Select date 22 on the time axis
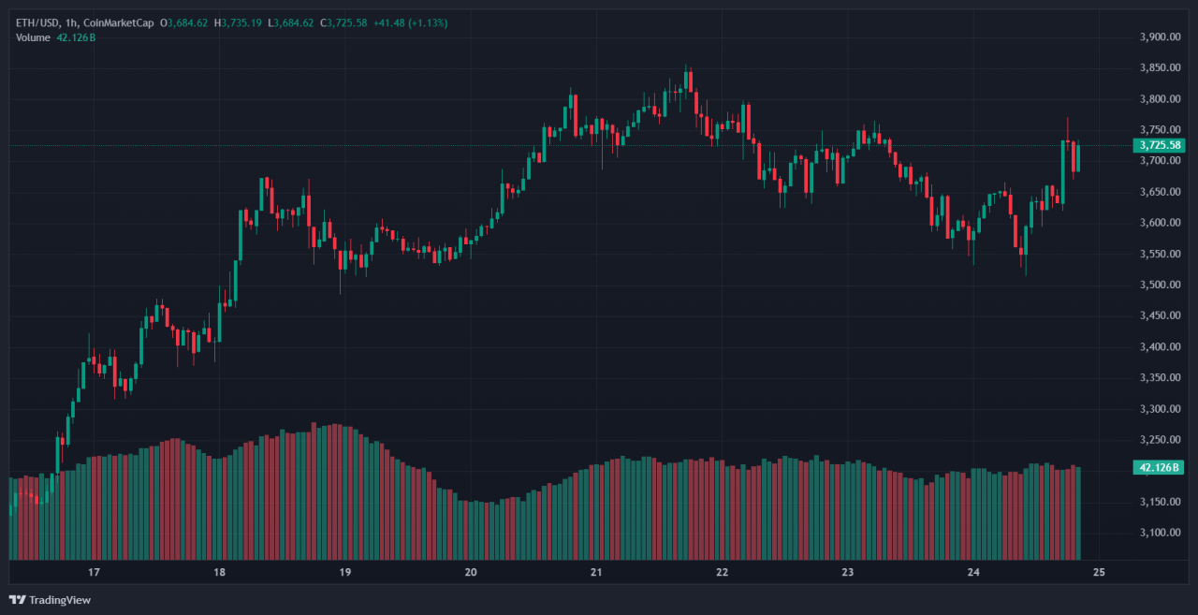The image size is (1198, 615). point(722,572)
